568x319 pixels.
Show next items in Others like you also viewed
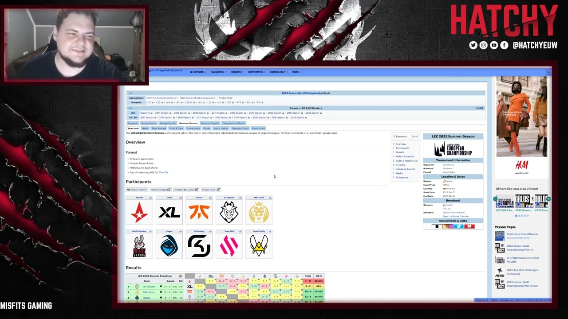click(548, 199)
